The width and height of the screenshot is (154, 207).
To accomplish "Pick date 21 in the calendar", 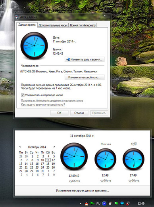I will 26,167.
